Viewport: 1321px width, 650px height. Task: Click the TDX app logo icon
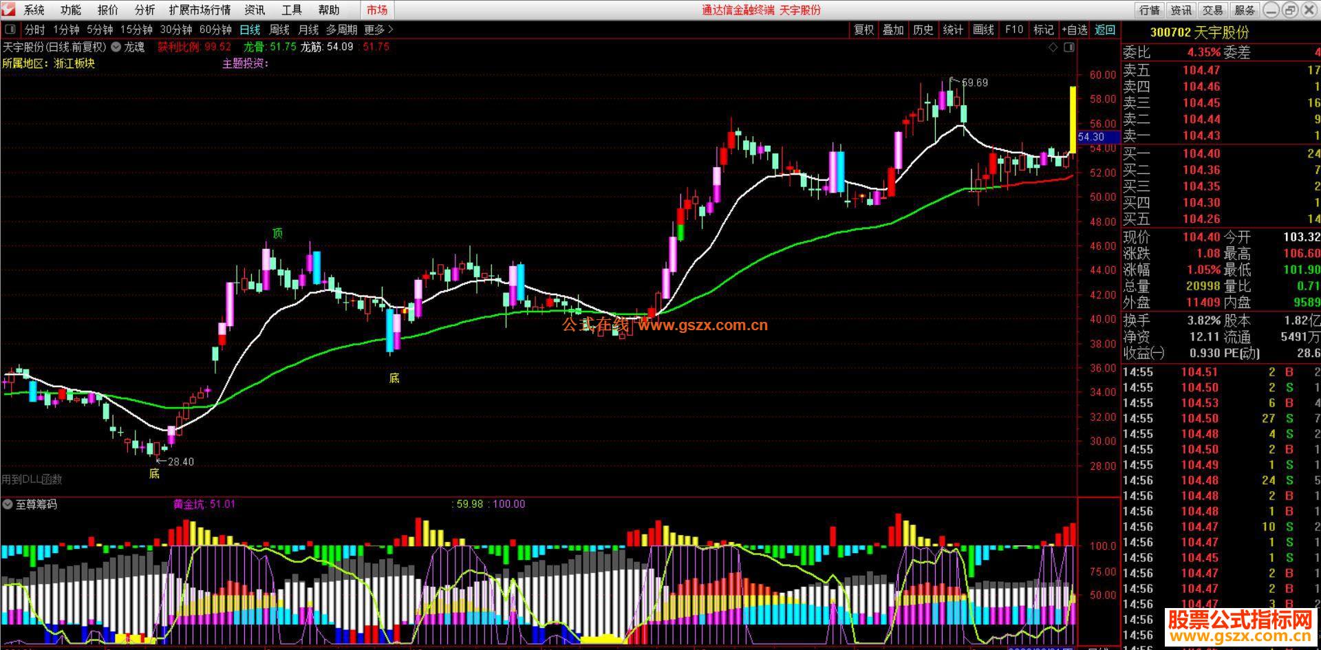click(x=7, y=10)
